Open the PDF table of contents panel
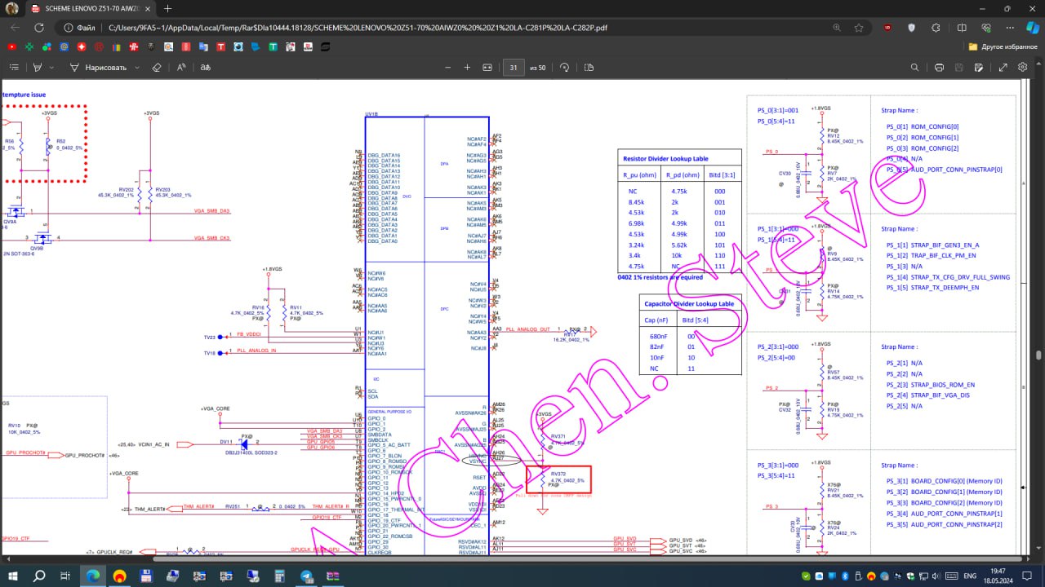This screenshot has width=1045, height=587. click(x=13, y=67)
